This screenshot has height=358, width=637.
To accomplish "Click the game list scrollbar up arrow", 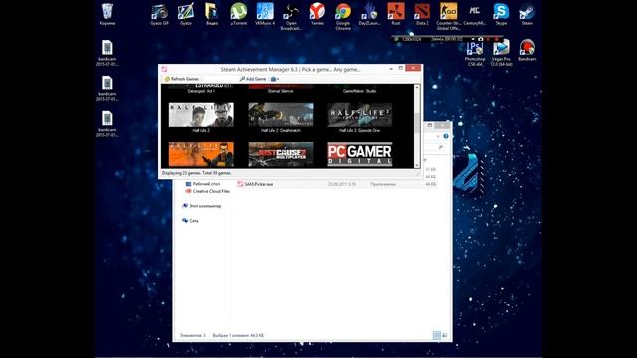I will [x=417, y=87].
